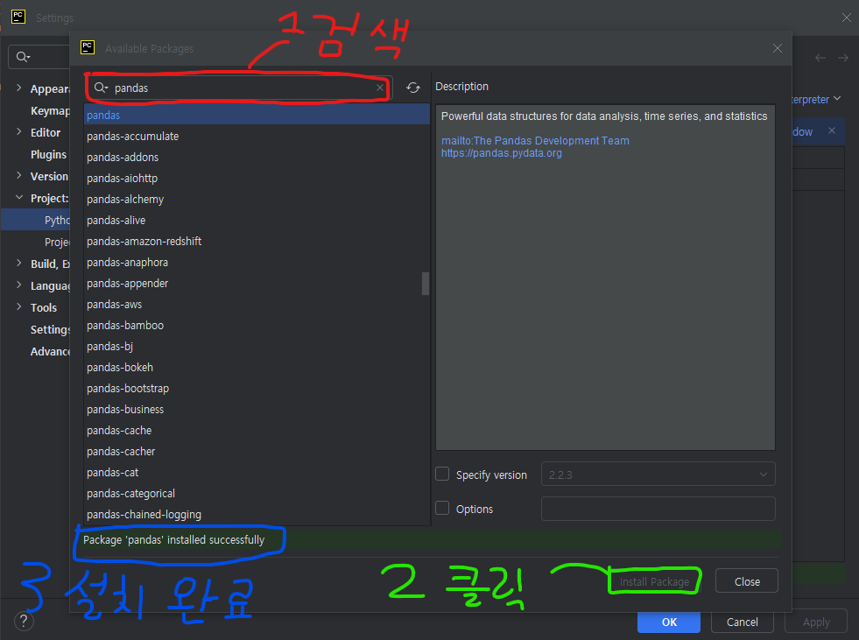
Task: Open Keymap in Settings tree
Action: click(x=50, y=110)
